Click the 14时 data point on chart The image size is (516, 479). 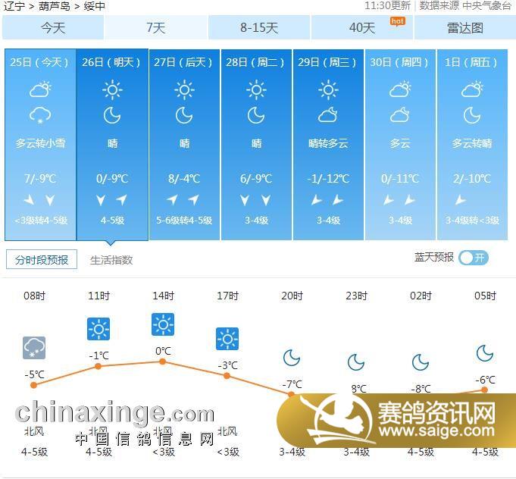click(163, 362)
